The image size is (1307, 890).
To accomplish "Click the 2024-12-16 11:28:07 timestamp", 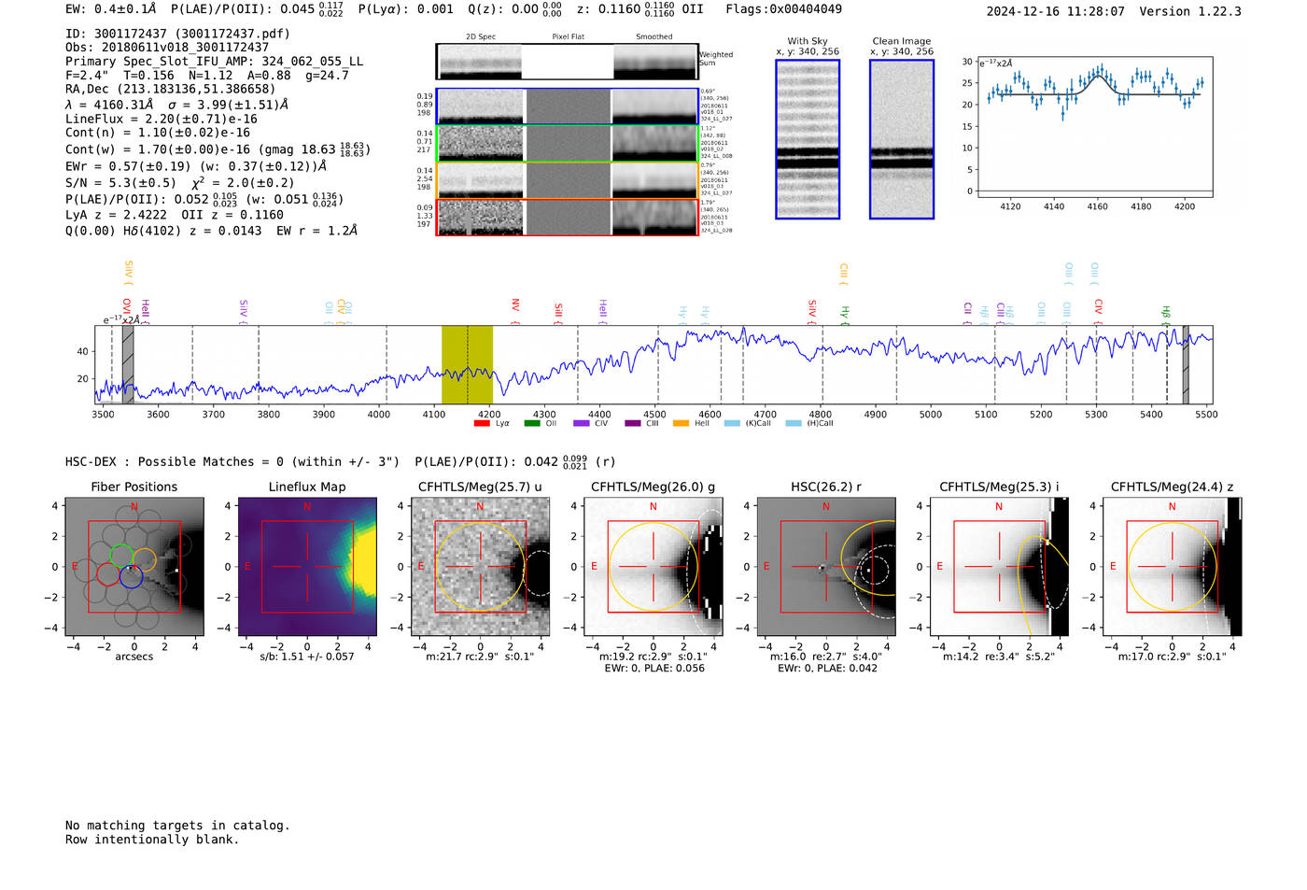I will tap(1055, 12).
